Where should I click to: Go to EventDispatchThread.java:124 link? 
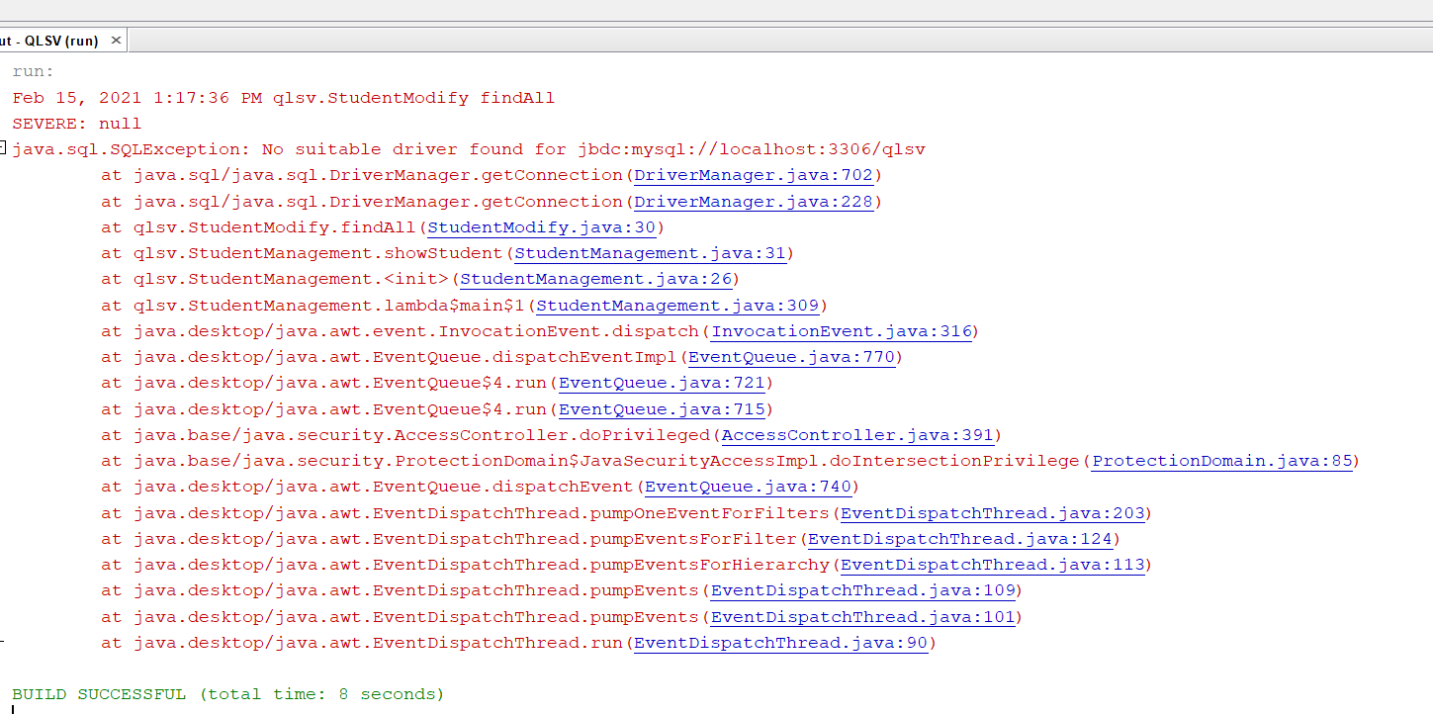(959, 539)
